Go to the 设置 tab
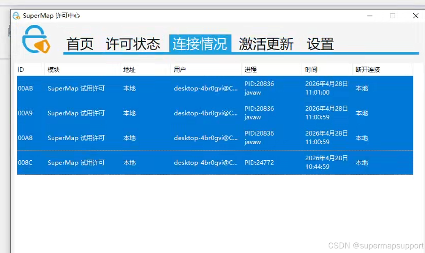Screen dimensions: 425x253 (x=320, y=44)
